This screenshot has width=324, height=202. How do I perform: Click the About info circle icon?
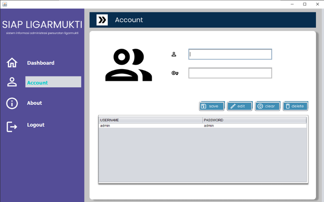coord(12,103)
